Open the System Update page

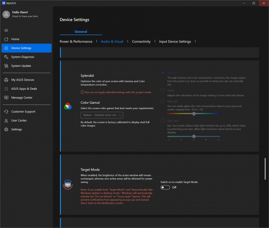click(x=6, y=66)
